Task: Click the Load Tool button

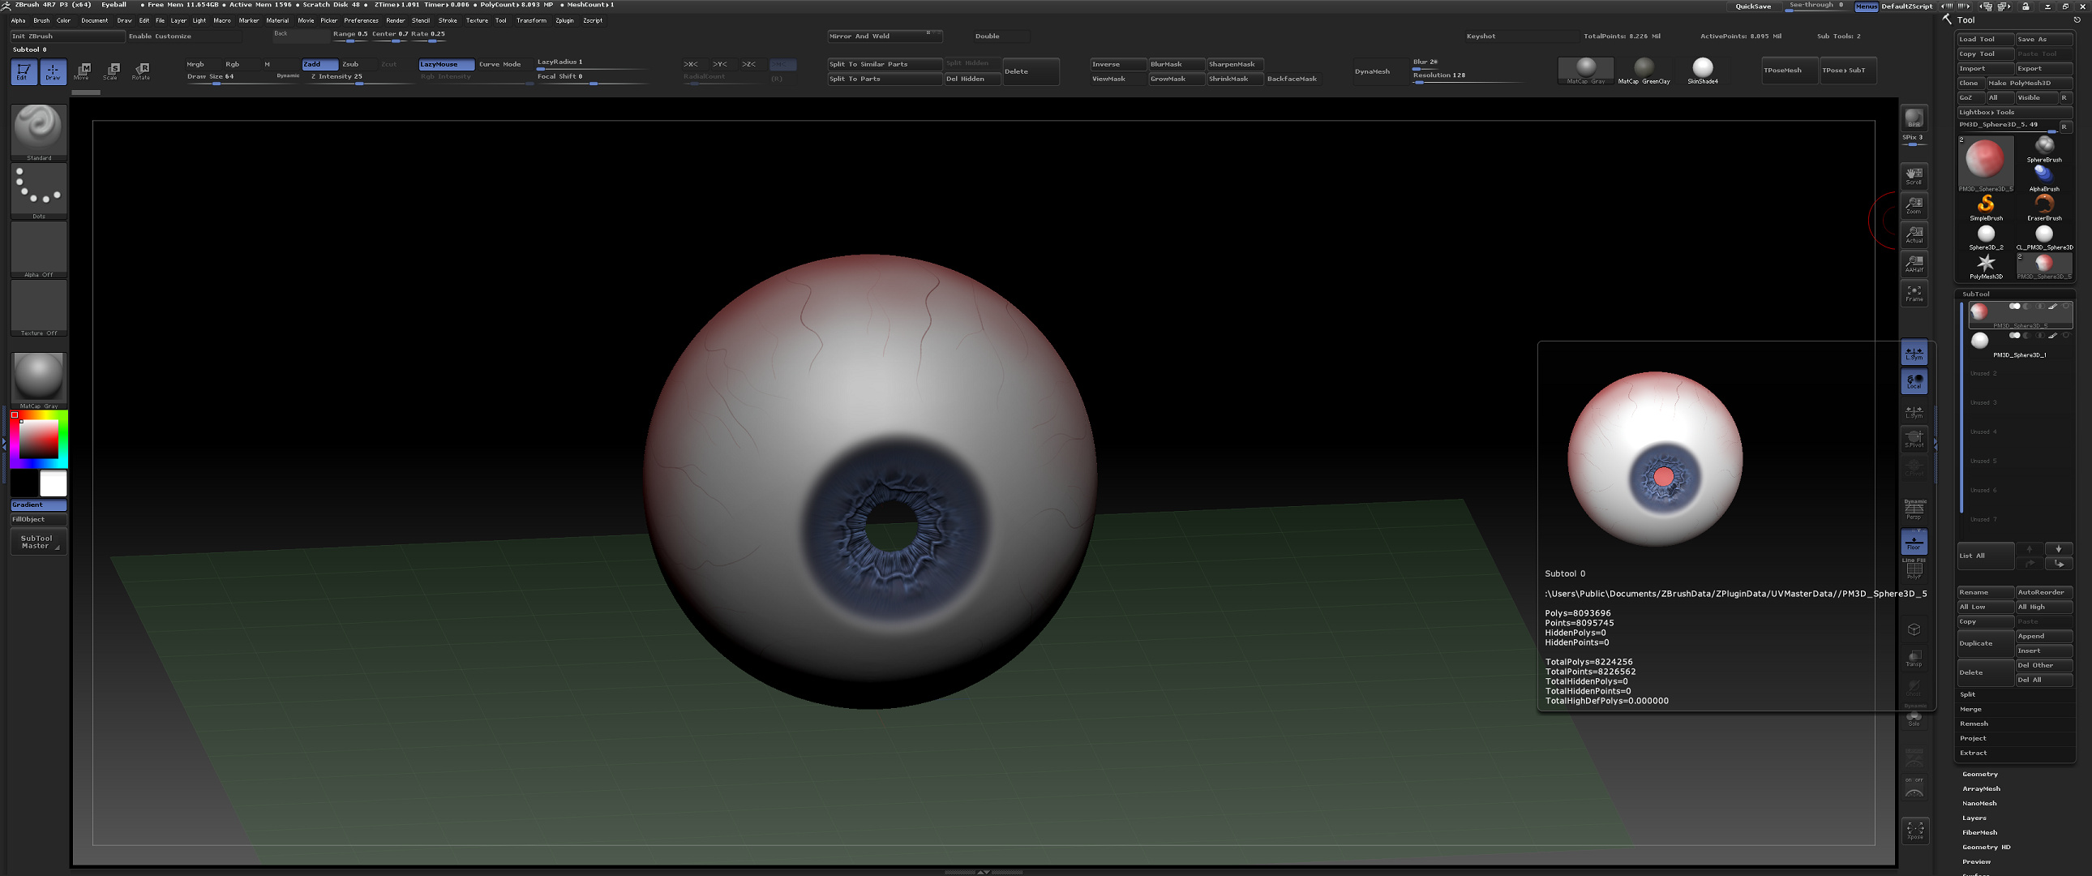Action: (1985, 39)
